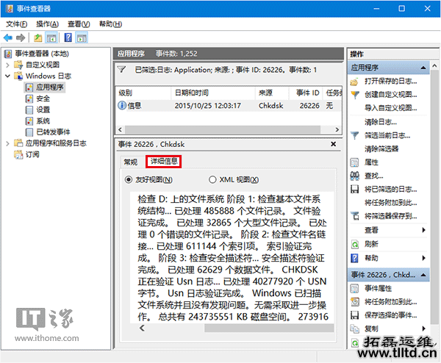Click the Help question-mark toolbar icon
Viewport: 441px width, 363px height.
(x=68, y=37)
